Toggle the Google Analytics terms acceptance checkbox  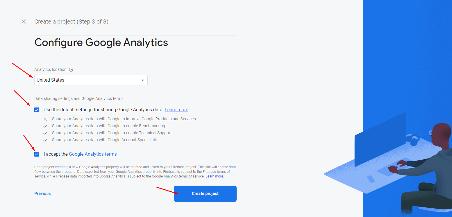(37, 154)
